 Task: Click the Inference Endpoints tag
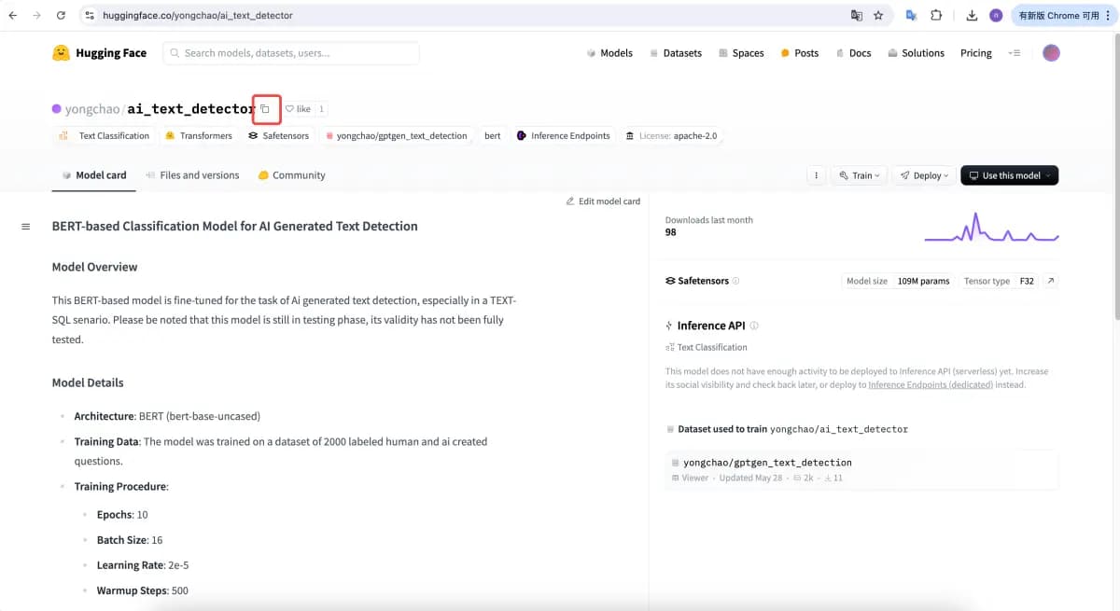[564, 135]
